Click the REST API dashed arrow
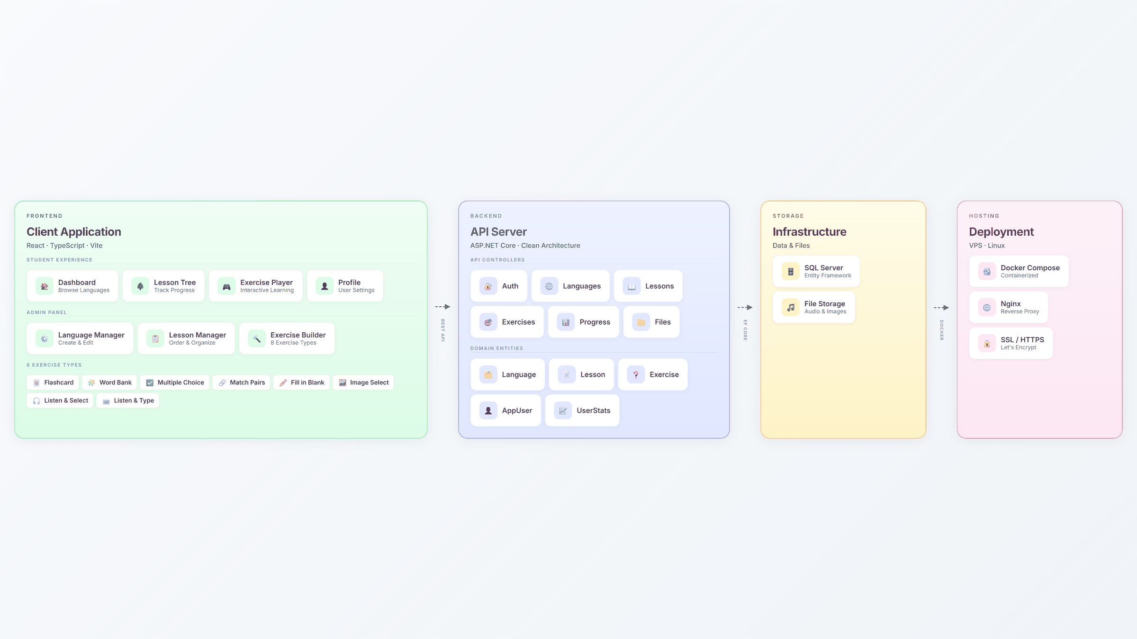Image resolution: width=1137 pixels, height=639 pixels. pos(442,307)
